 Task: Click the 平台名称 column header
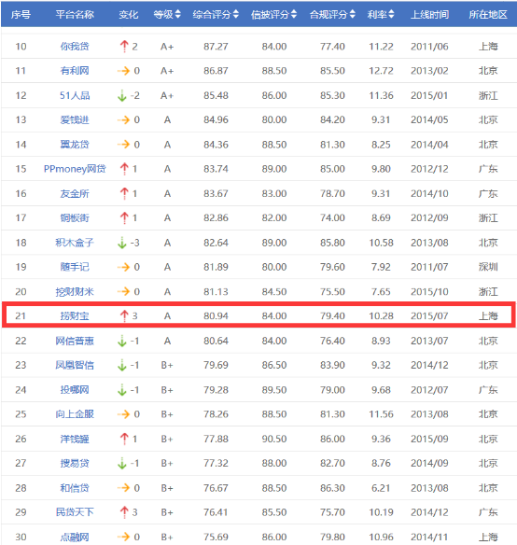(x=75, y=15)
